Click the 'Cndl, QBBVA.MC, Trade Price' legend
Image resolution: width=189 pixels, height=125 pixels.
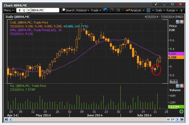(29, 22)
